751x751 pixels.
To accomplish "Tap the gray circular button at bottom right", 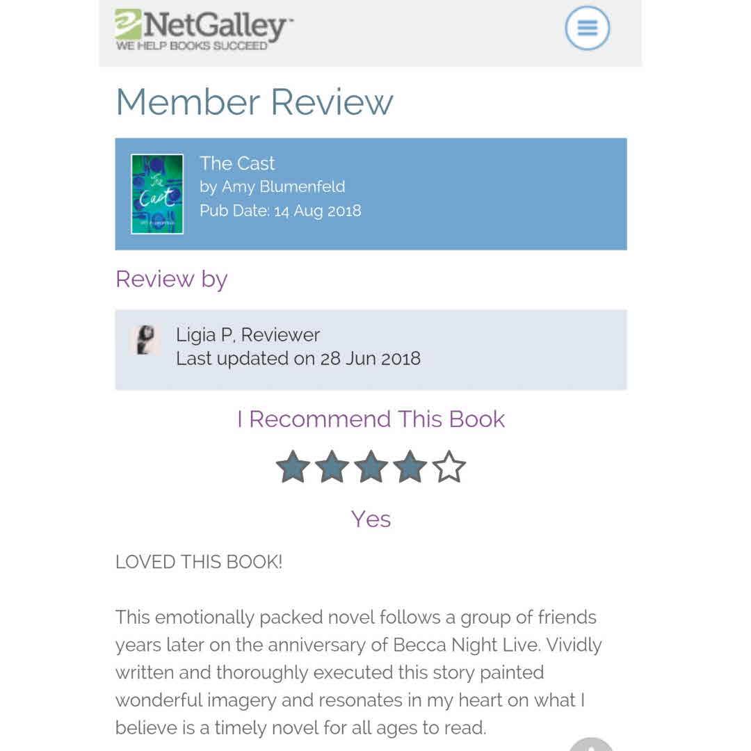I will coord(591,744).
